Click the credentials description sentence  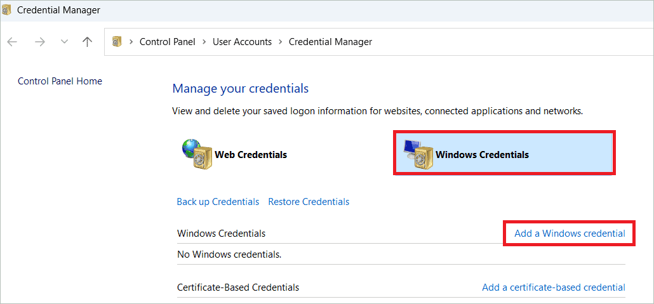tap(377, 111)
